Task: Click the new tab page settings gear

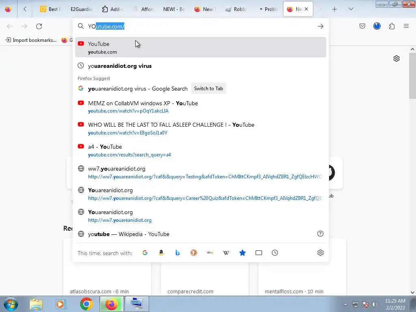Action: tap(396, 58)
